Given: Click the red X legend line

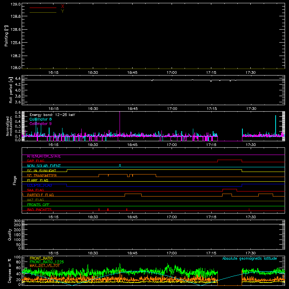Looking at the screenshot, I should click(x=43, y=8).
